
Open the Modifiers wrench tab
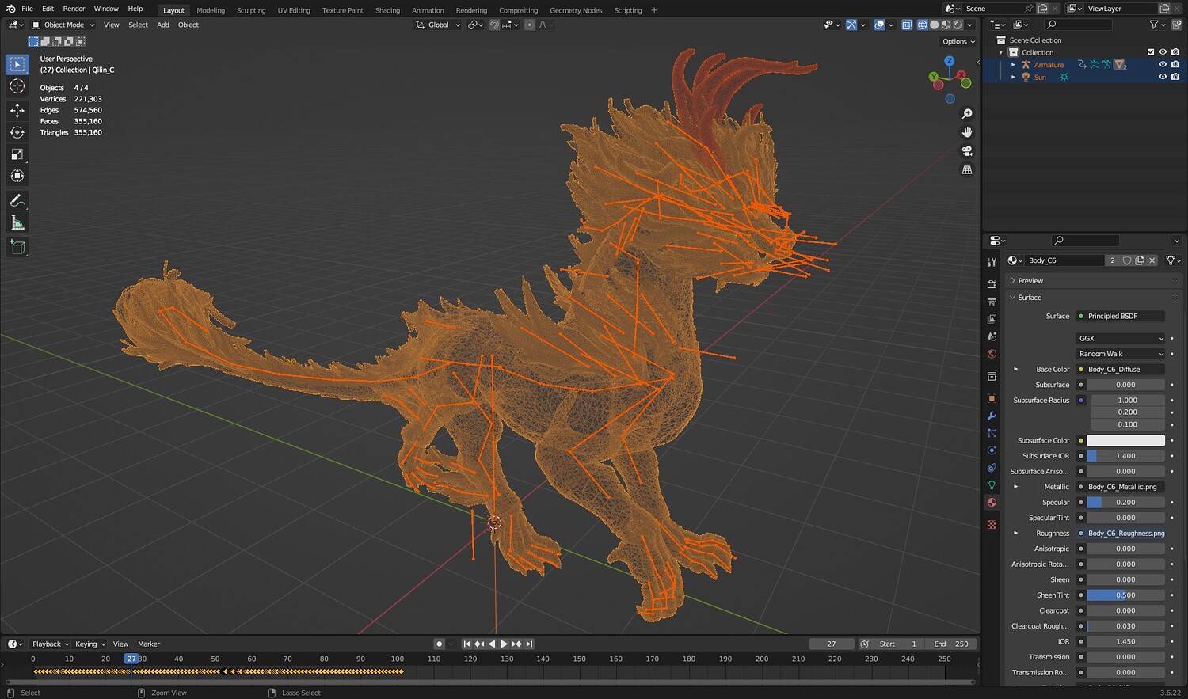(992, 416)
